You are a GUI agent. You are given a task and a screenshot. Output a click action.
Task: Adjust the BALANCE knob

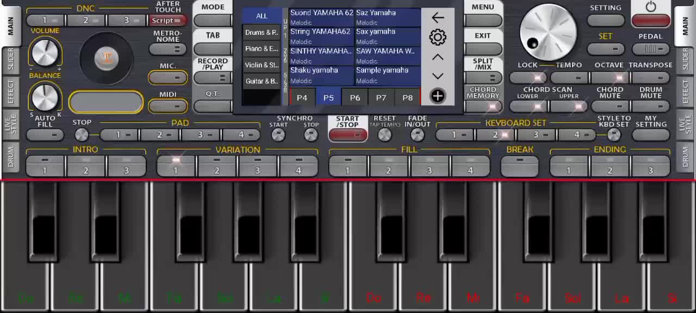coord(45,98)
